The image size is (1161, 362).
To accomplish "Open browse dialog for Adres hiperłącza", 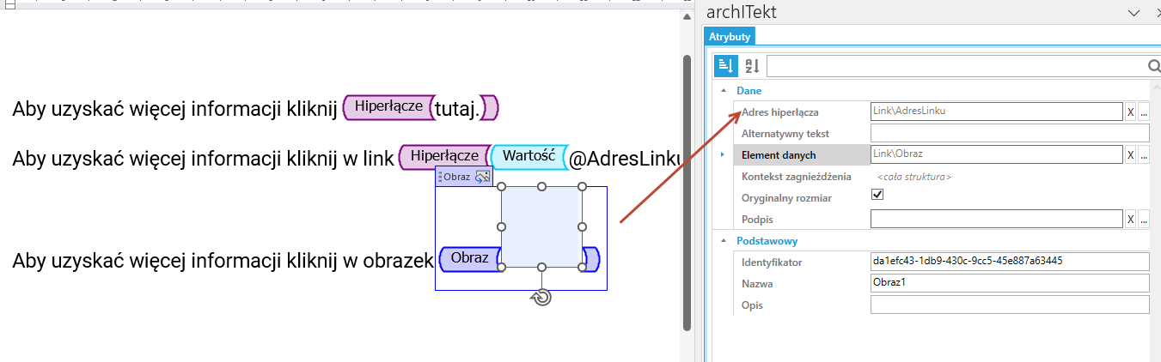I will [1144, 112].
